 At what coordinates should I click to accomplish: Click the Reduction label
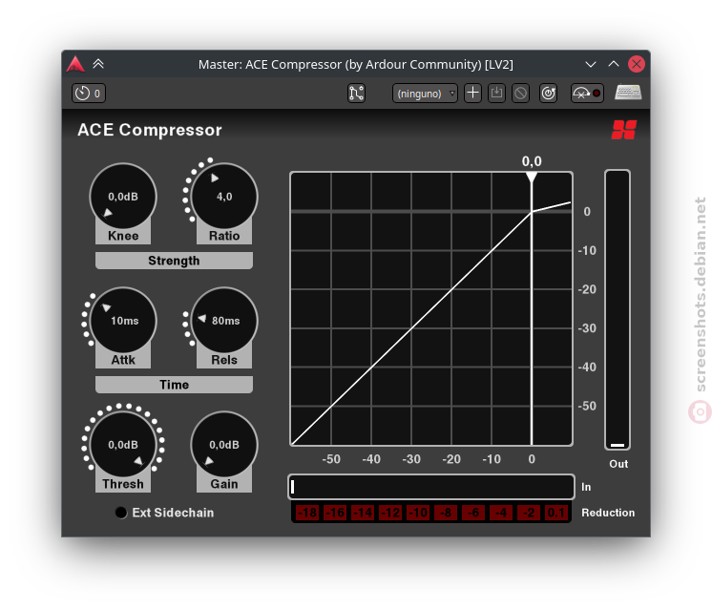point(608,513)
